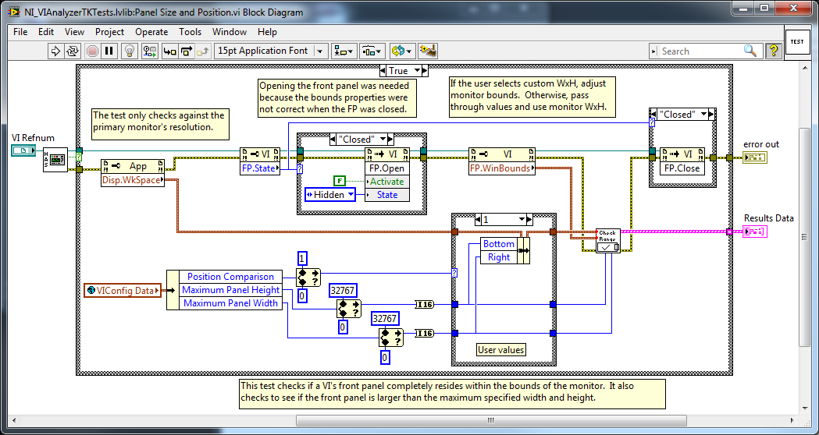Click Maximum Panel Height unbundle element
This screenshot has height=435, width=819.
(230, 290)
